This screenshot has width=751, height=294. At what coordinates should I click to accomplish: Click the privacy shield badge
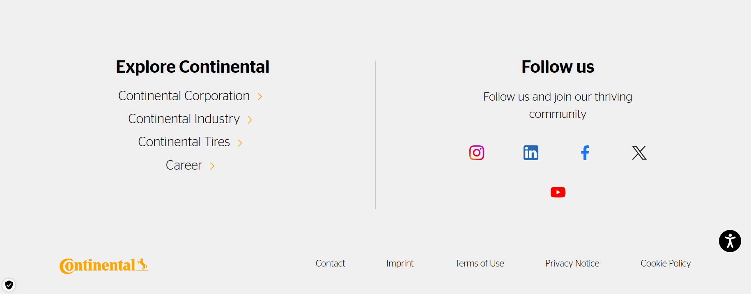tap(9, 285)
